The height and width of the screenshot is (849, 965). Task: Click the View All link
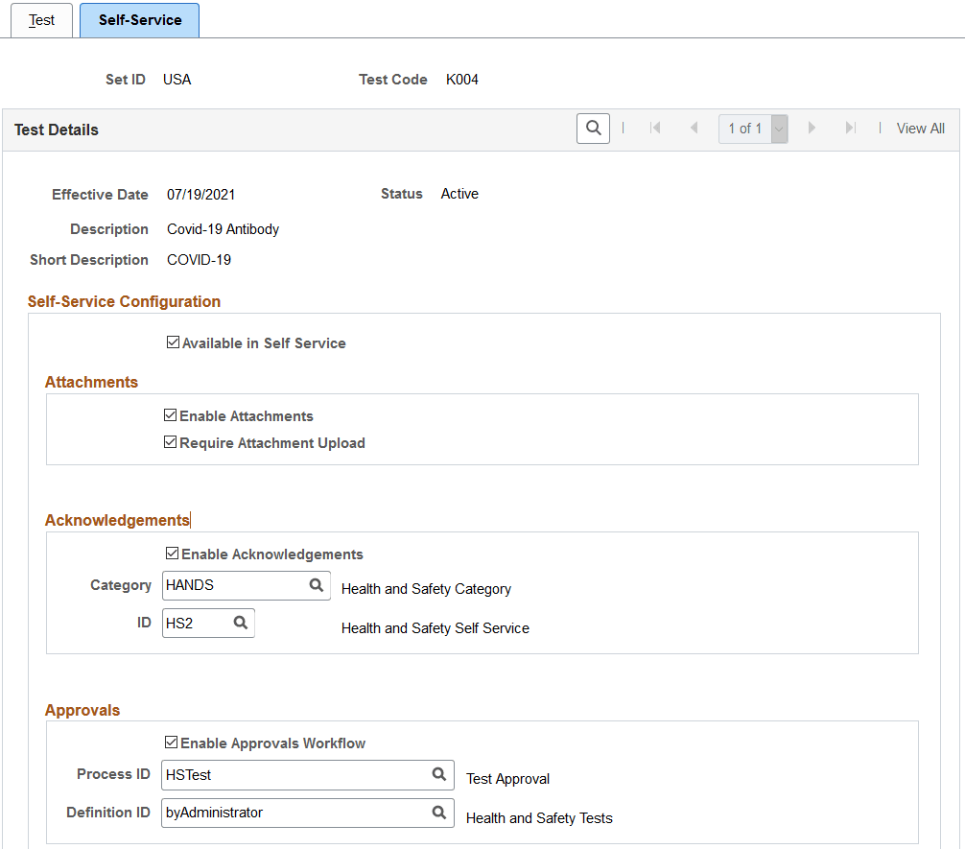(919, 128)
